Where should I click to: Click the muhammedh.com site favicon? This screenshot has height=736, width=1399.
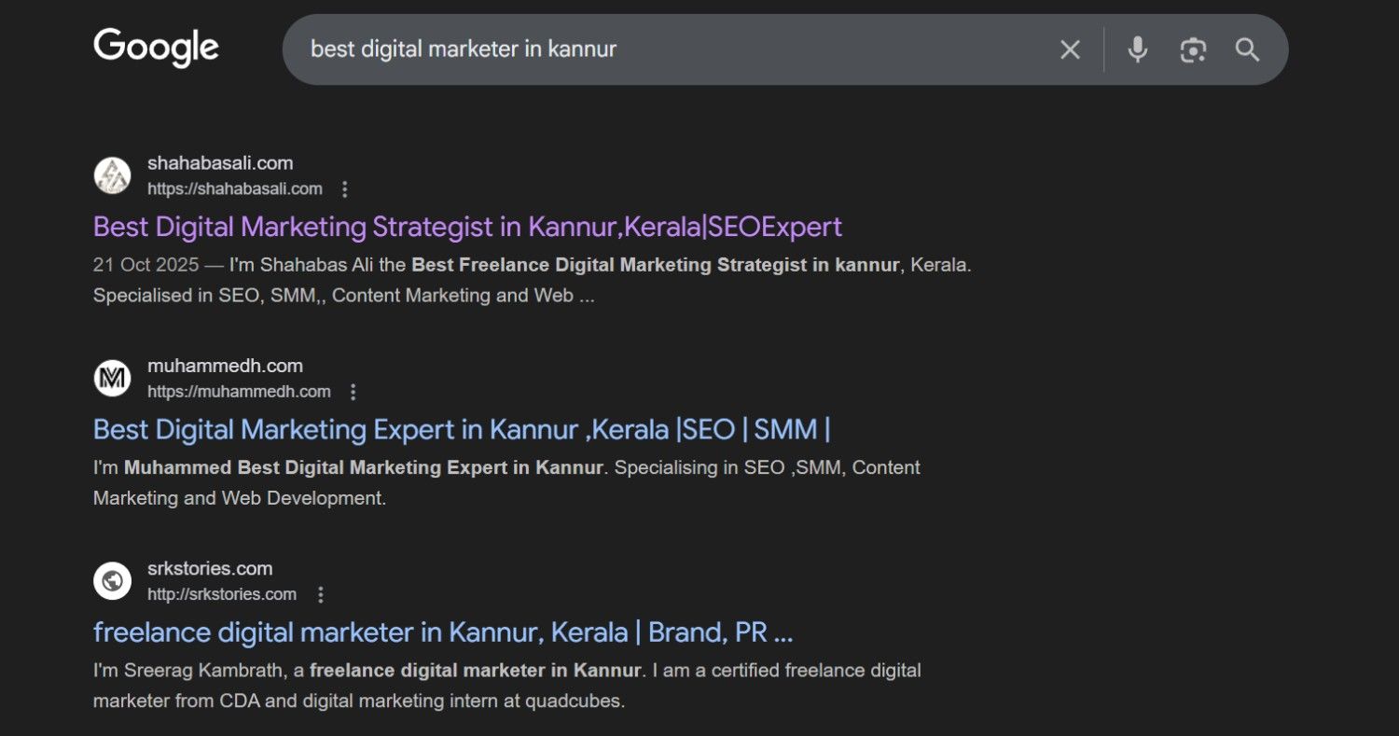[x=112, y=378]
